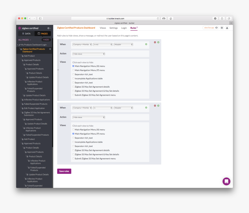
Task: Open the Adopter value dropdown in first rule
Action: pyautogui.click(x=123, y=45)
